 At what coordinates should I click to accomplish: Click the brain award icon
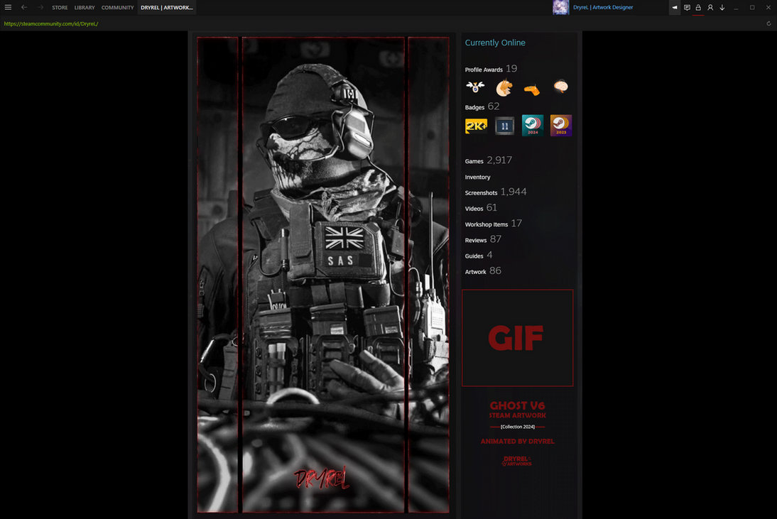pos(560,87)
